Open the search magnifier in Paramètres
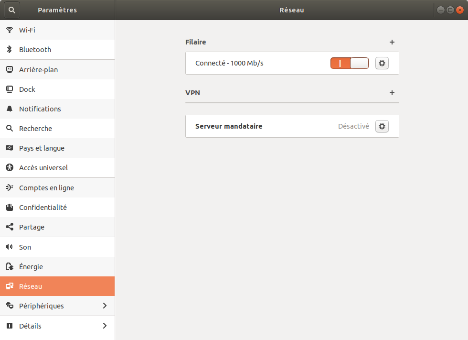This screenshot has width=468, height=340. 11,10
